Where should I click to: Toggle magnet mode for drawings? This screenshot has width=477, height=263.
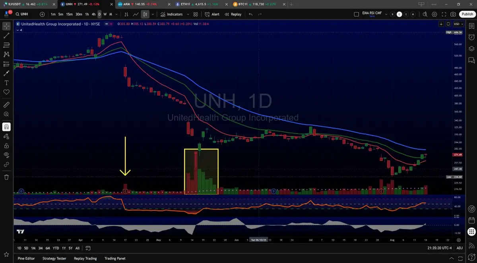(x=6, y=127)
